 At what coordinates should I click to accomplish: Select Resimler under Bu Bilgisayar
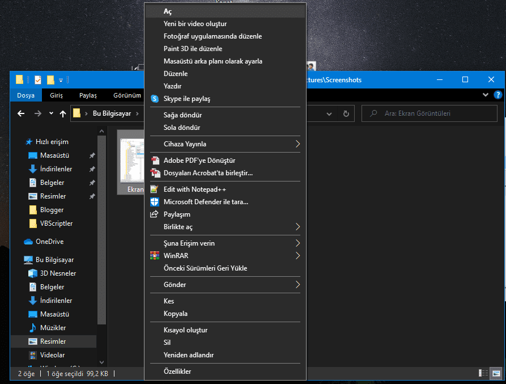click(54, 341)
